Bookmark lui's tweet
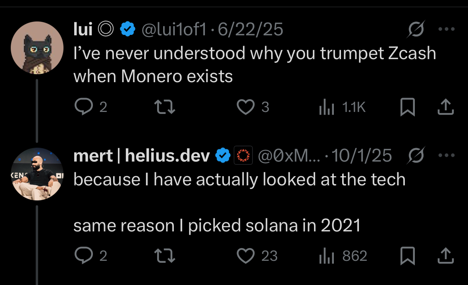Image resolution: width=468 pixels, height=285 pixels. click(407, 107)
